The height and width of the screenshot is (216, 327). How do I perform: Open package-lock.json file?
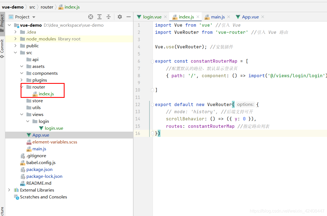(x=44, y=176)
